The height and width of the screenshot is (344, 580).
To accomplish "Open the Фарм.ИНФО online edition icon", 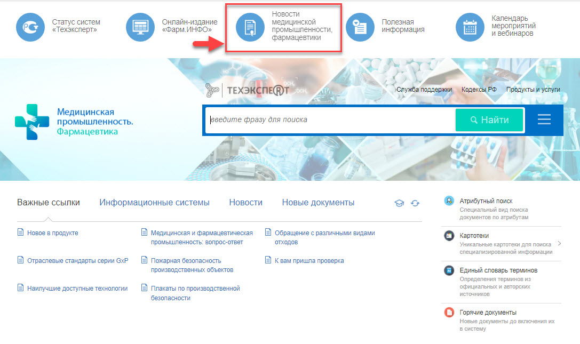I will [x=140, y=26].
